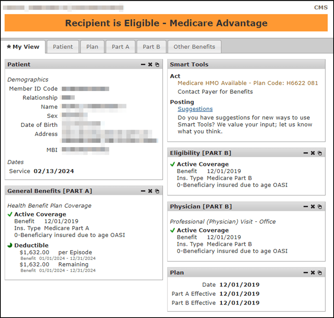Click the green checkmark in Eligibility panel

tap(172, 164)
